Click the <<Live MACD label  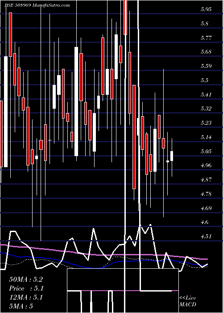(x=188, y=301)
